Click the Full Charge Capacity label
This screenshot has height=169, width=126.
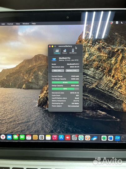(59, 79)
